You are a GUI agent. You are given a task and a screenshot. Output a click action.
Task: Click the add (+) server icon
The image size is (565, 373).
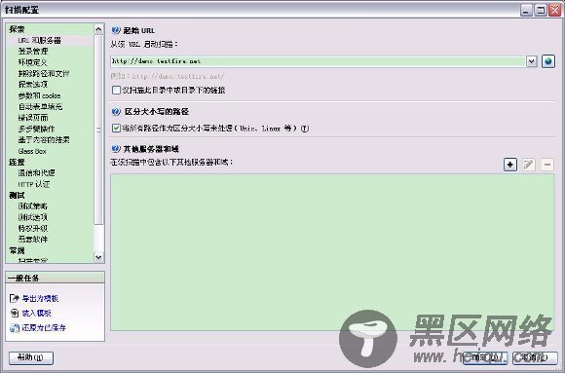pos(509,165)
